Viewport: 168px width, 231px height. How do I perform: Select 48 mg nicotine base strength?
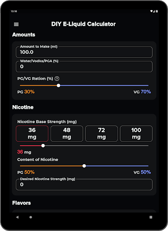pyautogui.click(x=67, y=134)
